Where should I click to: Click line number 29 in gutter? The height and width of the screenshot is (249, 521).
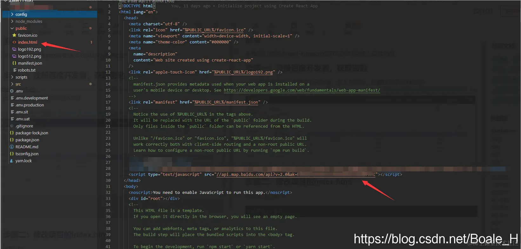pyautogui.click(x=108, y=174)
